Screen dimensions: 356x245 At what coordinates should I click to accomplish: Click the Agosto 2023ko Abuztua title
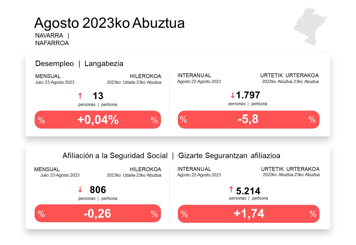point(109,23)
